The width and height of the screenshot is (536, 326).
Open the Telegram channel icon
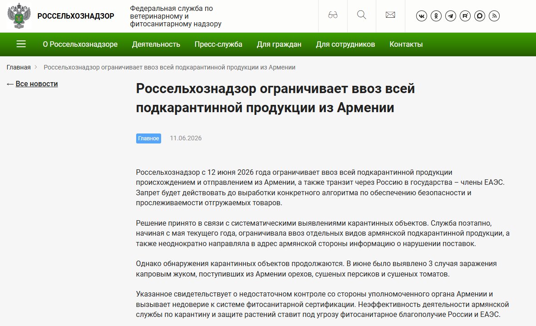(x=451, y=16)
